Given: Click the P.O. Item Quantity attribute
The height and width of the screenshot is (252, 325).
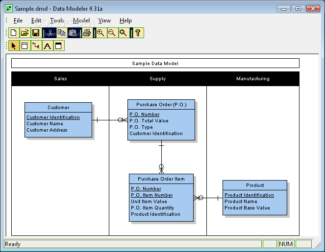Looking at the screenshot, I should (x=152, y=208).
